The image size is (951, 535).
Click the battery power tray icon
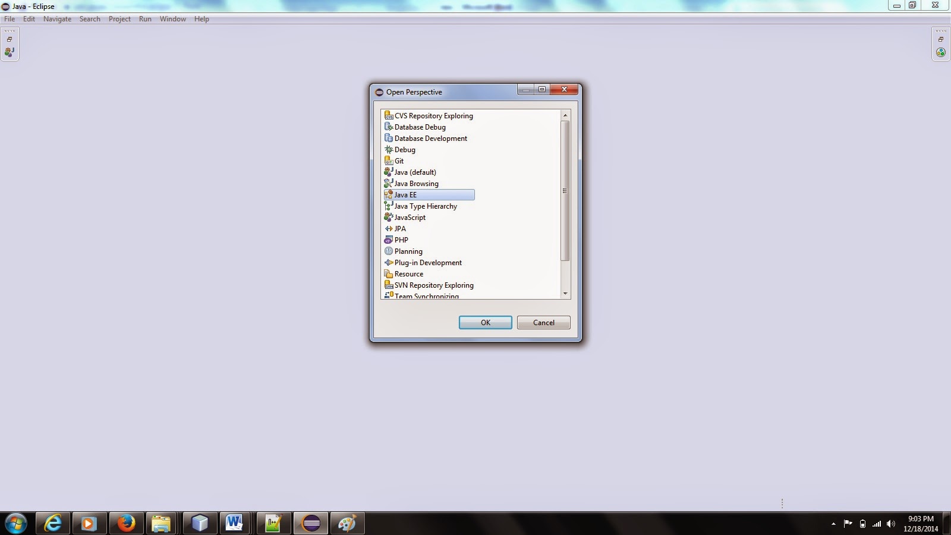point(862,524)
